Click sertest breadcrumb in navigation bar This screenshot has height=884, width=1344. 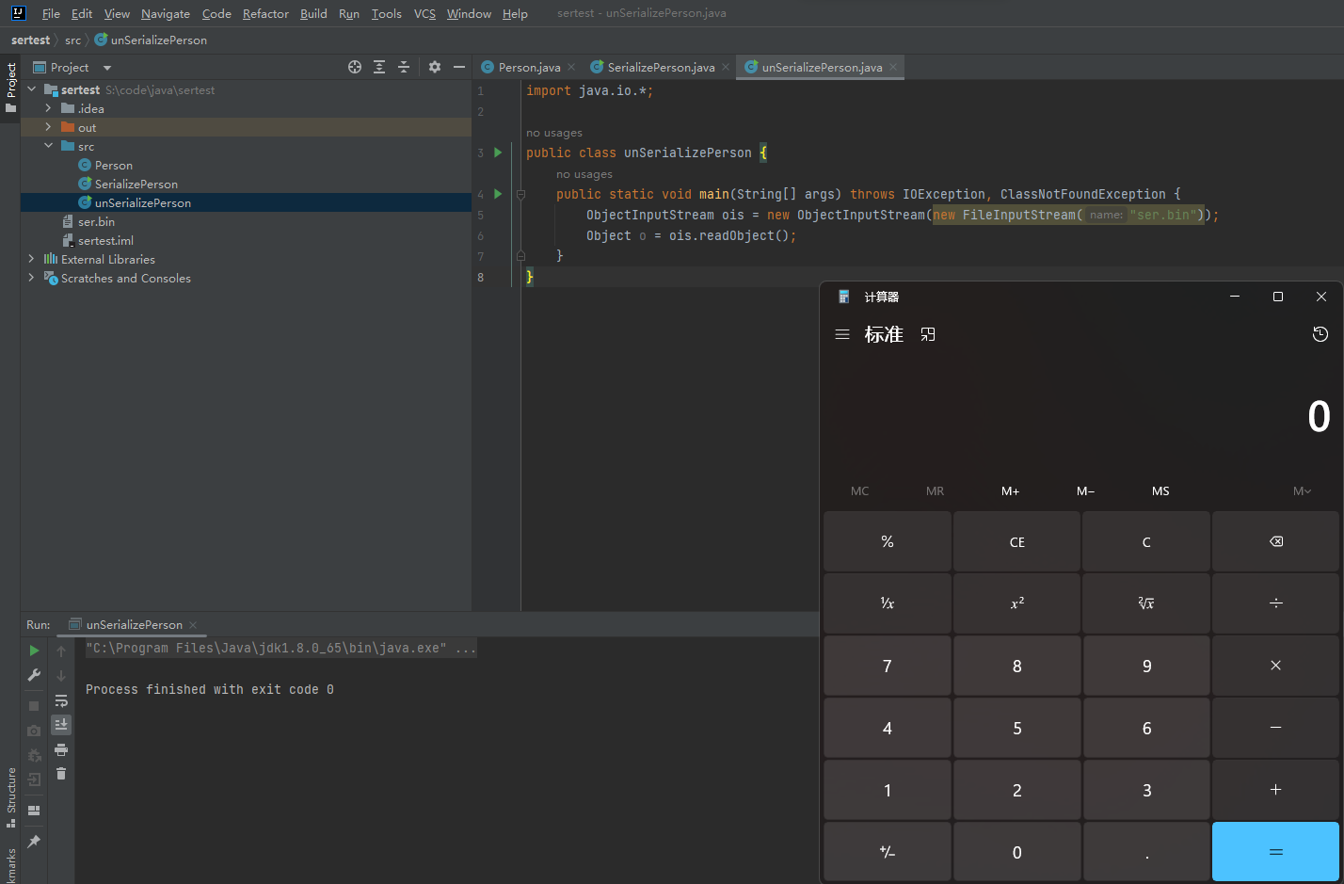tap(30, 40)
